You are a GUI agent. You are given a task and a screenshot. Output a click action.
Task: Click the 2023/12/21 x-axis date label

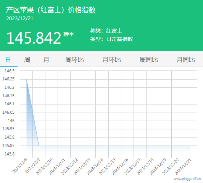pos(183,167)
